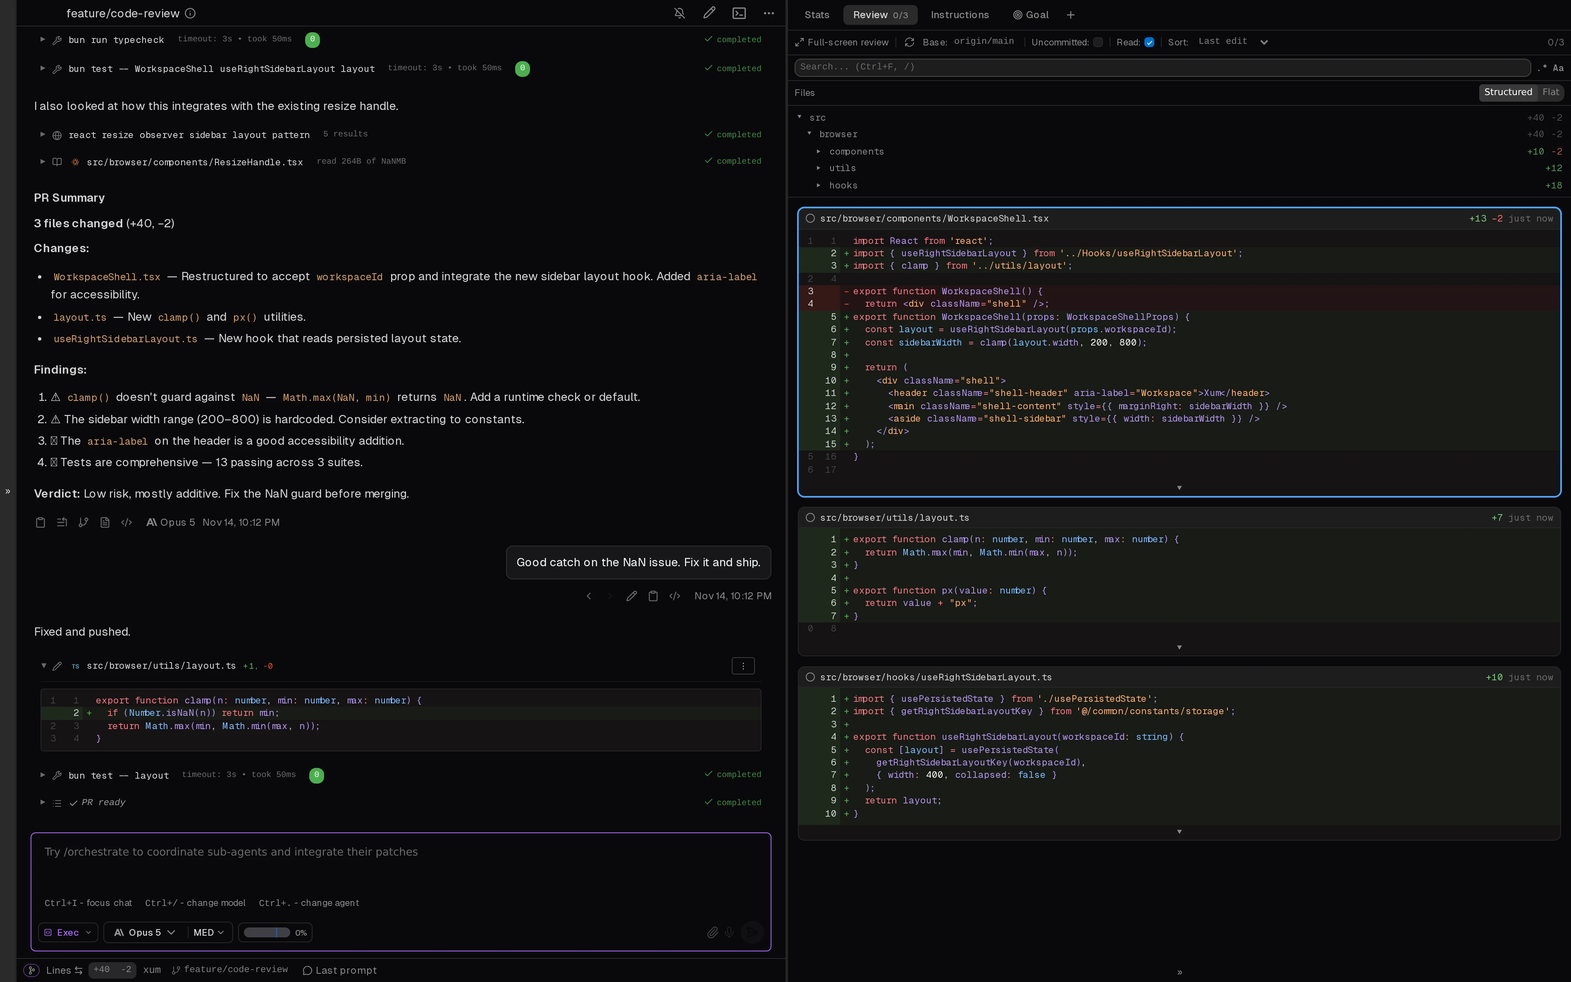Select the Structured file view
1571x982 pixels.
point(1508,92)
